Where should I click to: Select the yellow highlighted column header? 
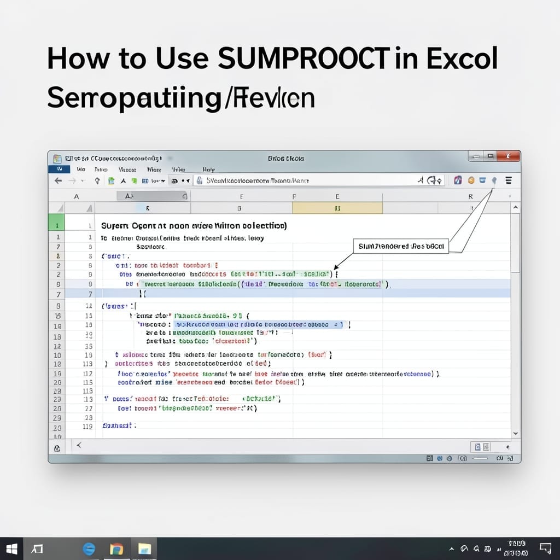[x=337, y=208]
